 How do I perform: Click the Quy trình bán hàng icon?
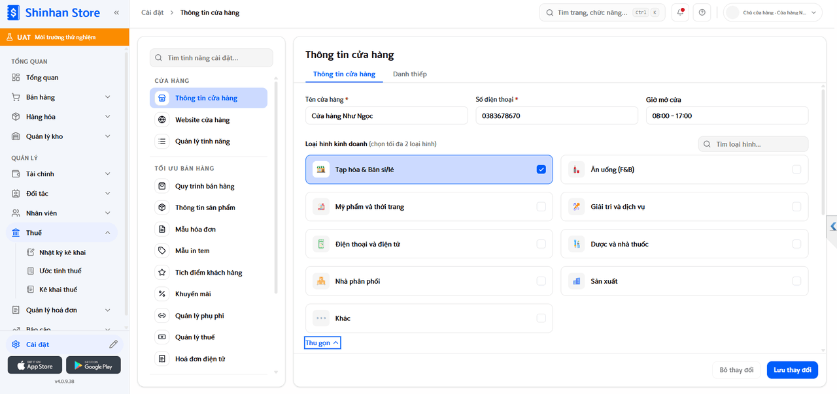(162, 187)
